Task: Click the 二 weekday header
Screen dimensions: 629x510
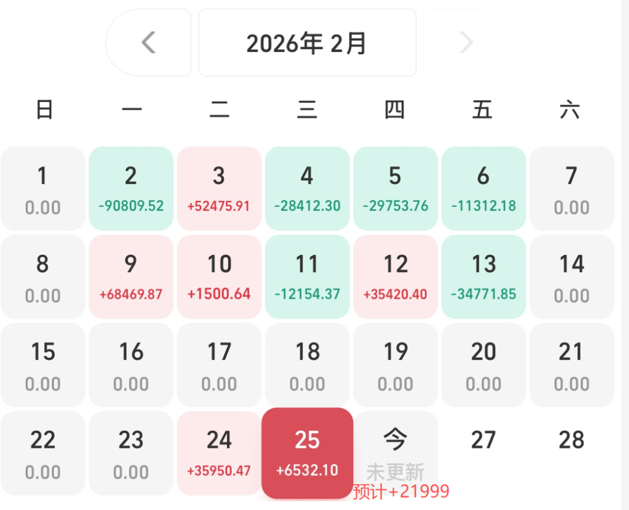Action: click(x=220, y=110)
